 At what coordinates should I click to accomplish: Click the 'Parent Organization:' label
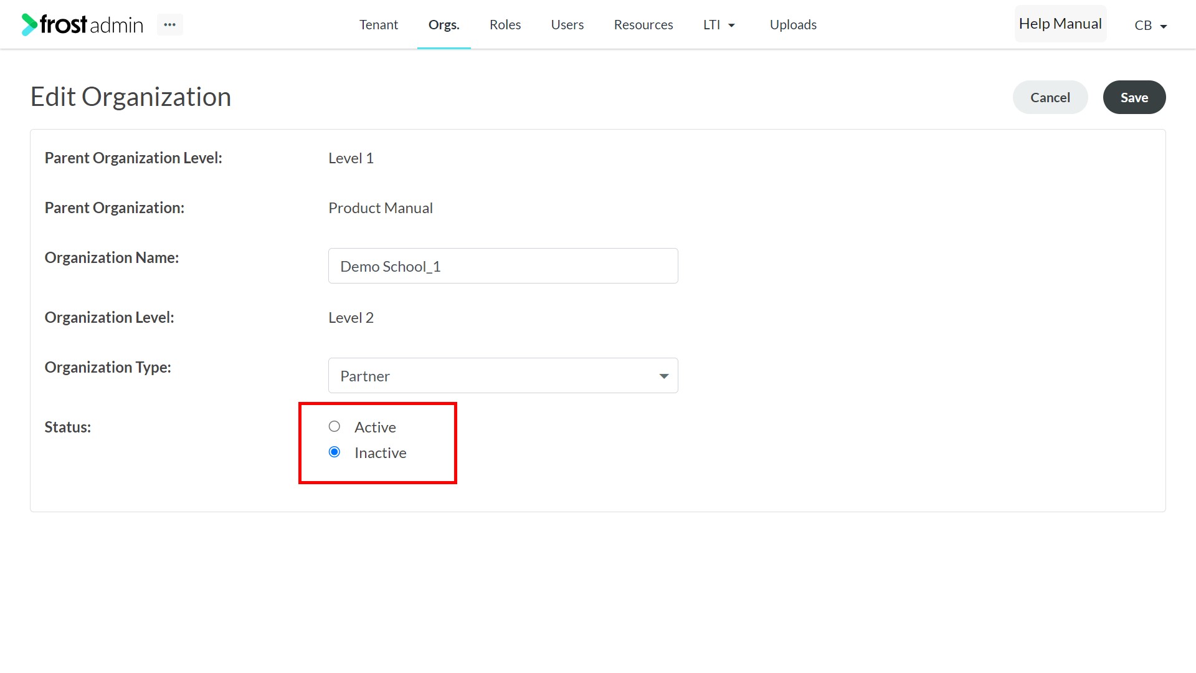pyautogui.click(x=115, y=208)
